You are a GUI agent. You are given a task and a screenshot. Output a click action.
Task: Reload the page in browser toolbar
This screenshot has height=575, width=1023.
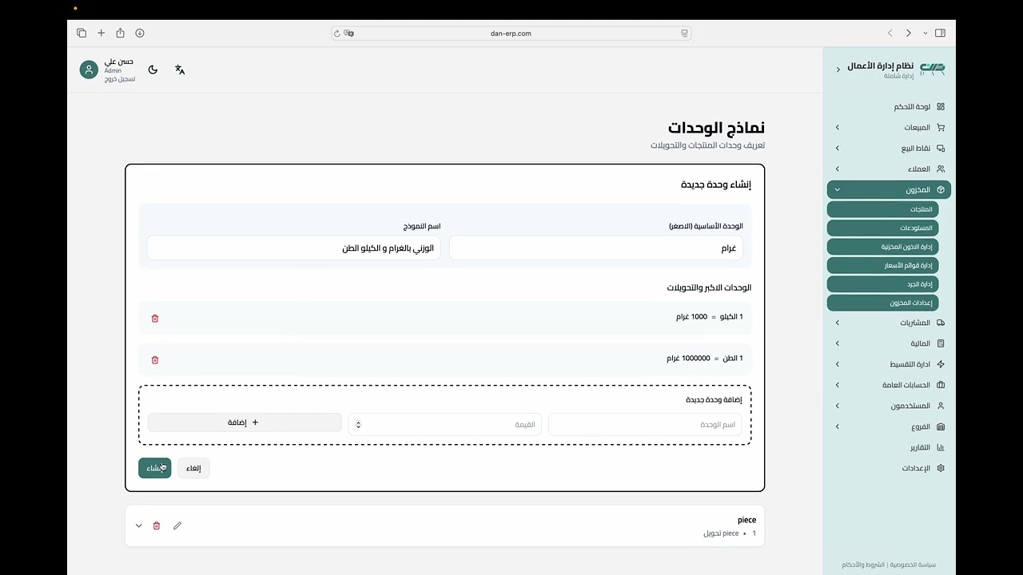click(337, 34)
